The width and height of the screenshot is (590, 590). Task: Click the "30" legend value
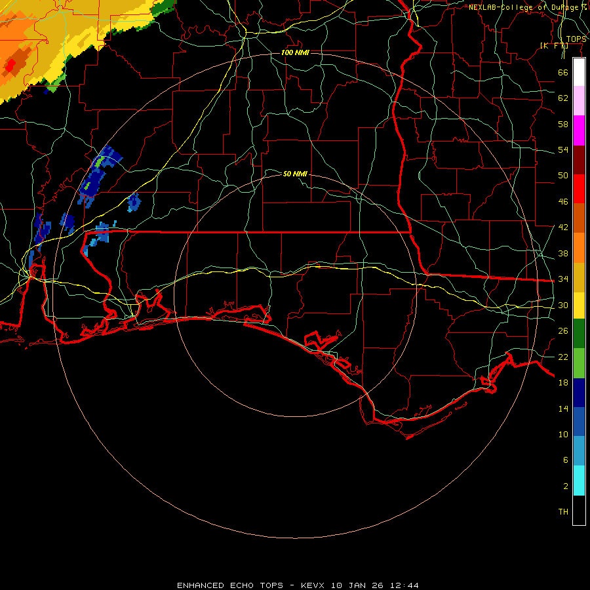563,305
